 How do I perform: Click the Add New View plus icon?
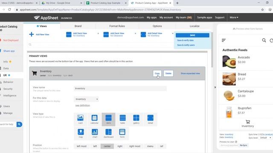pyautogui.click(x=31, y=34)
